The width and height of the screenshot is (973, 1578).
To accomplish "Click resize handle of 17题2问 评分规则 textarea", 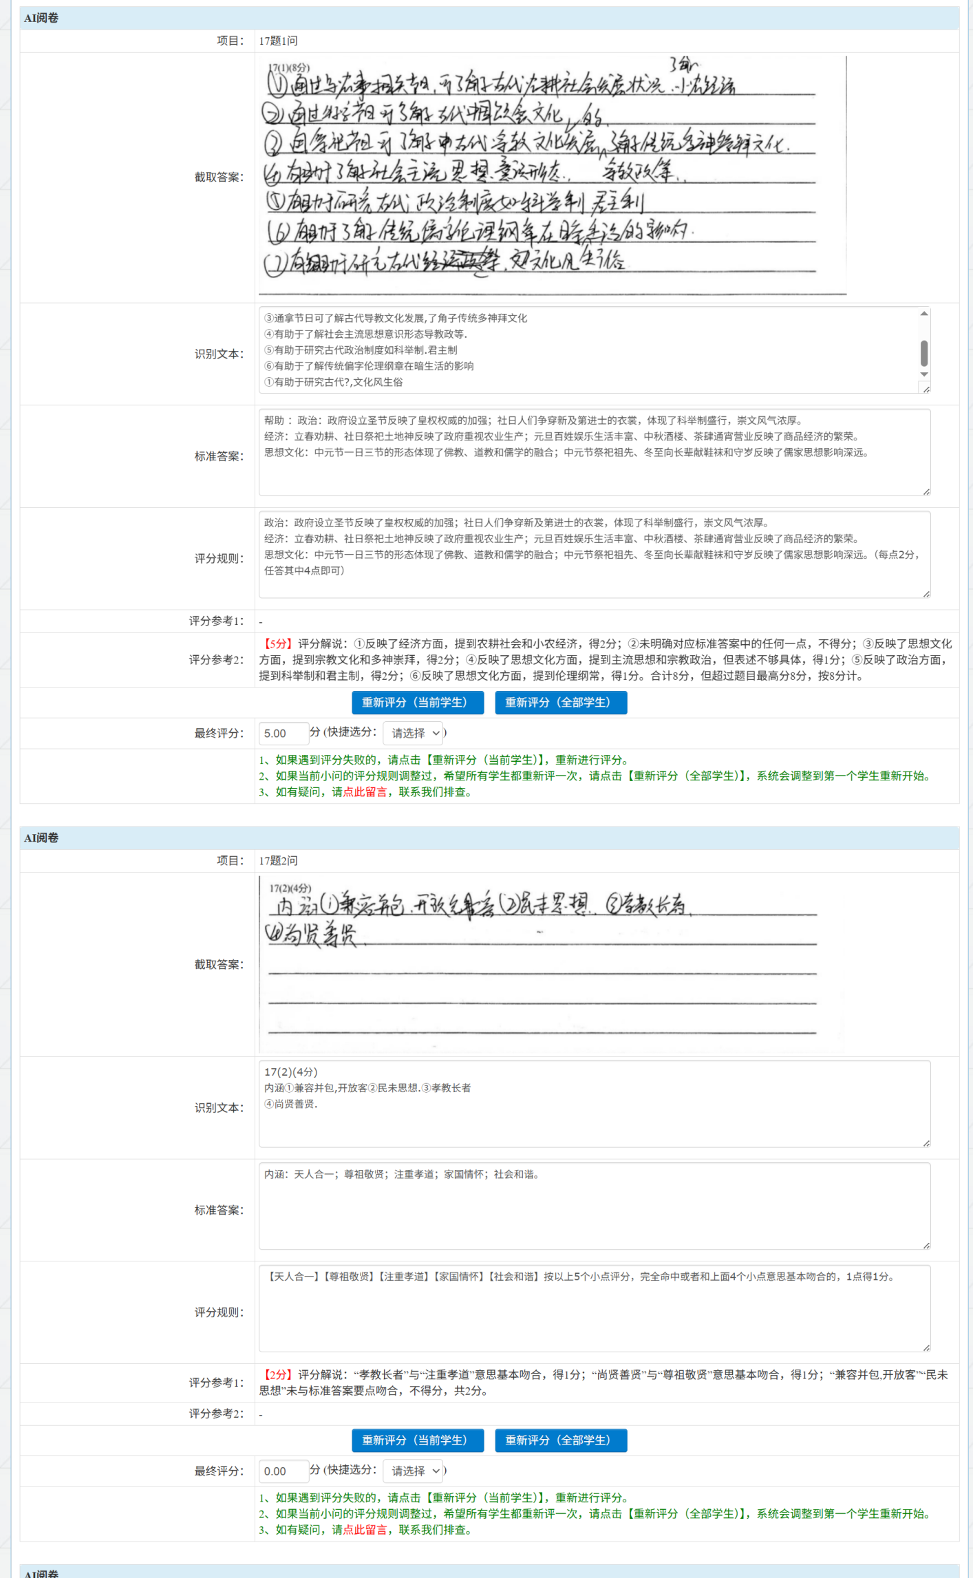I will point(926,1347).
